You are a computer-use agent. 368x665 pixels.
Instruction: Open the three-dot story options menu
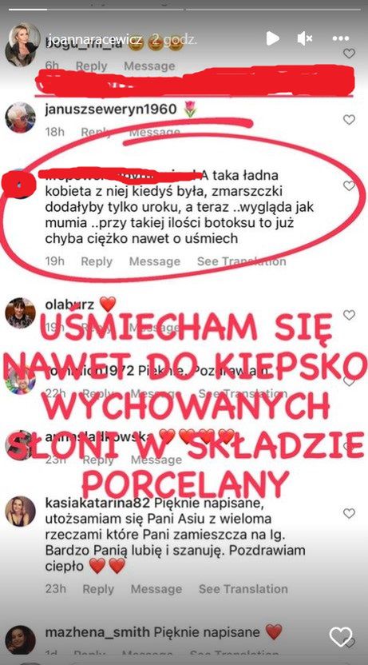pyautogui.click(x=341, y=38)
